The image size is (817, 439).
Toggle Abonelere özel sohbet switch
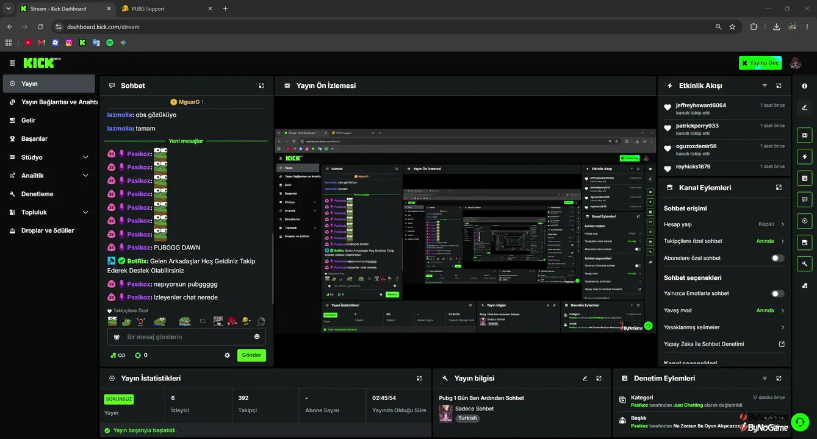777,258
